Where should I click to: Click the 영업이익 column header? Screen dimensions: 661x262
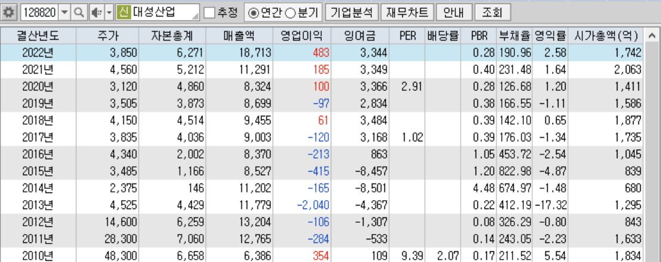302,36
